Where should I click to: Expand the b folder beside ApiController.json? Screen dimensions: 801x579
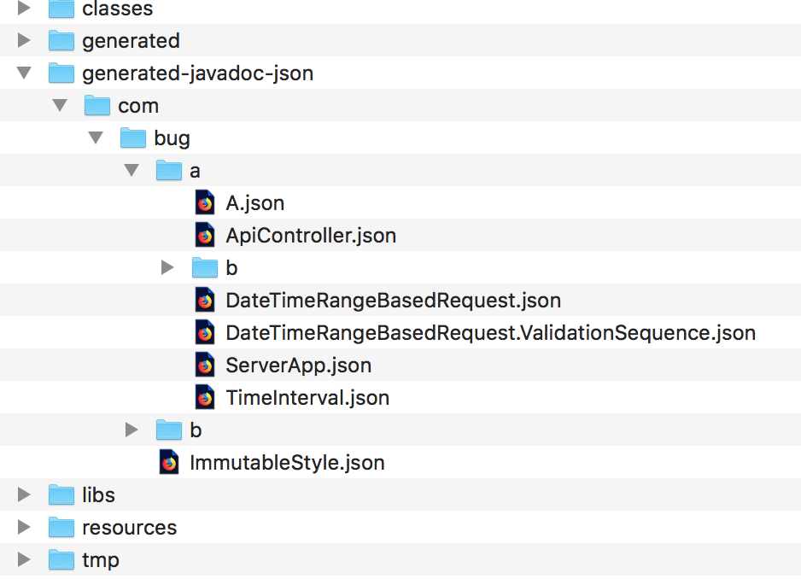[x=167, y=267]
